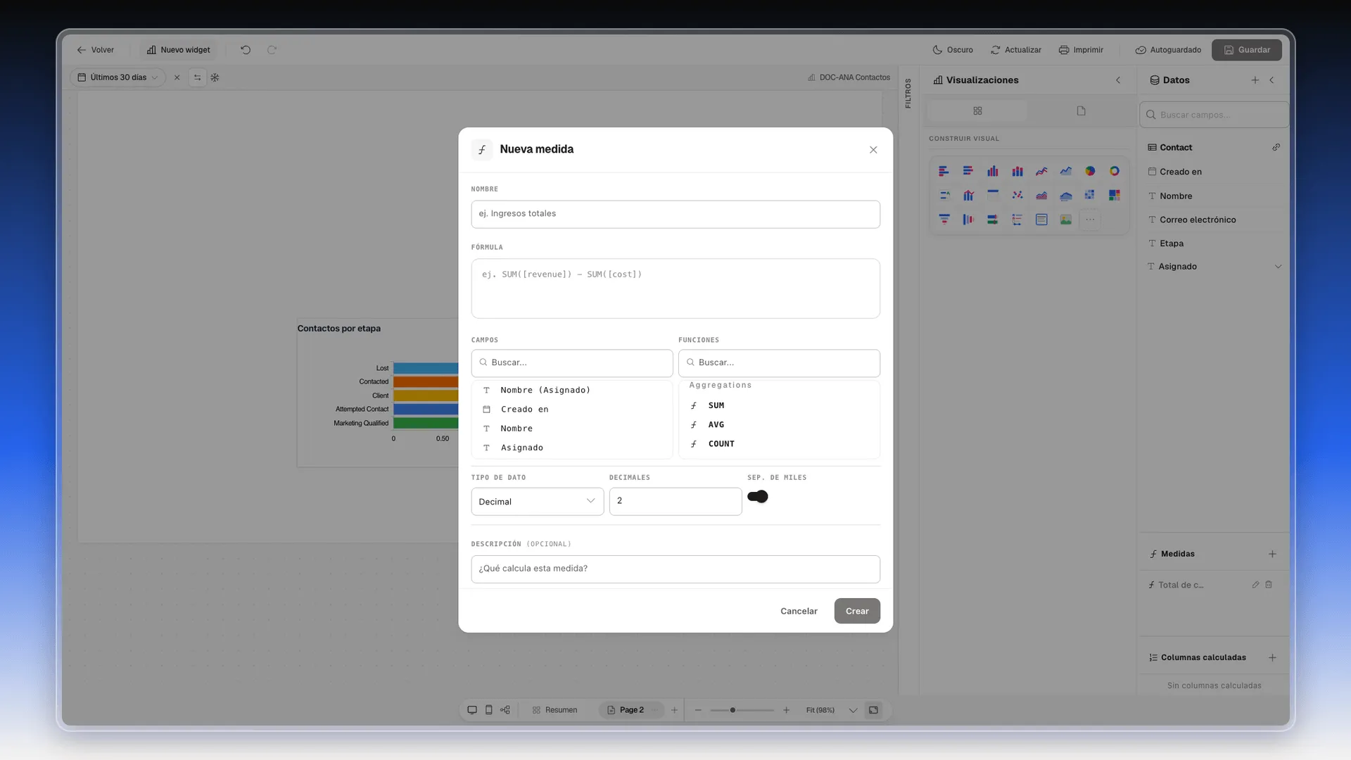Image resolution: width=1351 pixels, height=760 pixels.
Task: Choose the image widget icon
Action: pyautogui.click(x=1066, y=220)
